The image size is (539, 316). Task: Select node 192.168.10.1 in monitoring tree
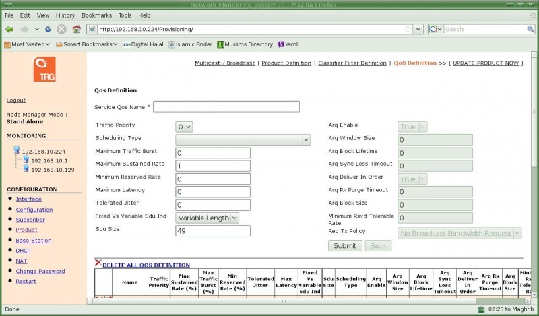click(49, 160)
